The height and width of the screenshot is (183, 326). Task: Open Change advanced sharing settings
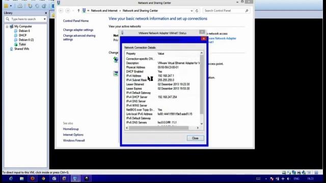click(x=79, y=38)
